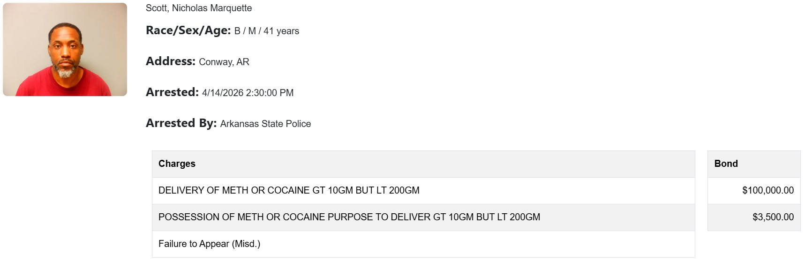Click the Conway, AR address text
Image resolution: width=805 pixels, height=262 pixels.
point(224,62)
